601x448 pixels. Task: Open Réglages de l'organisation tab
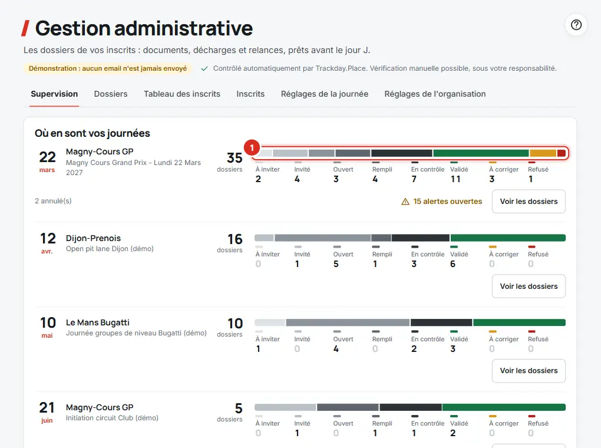435,94
